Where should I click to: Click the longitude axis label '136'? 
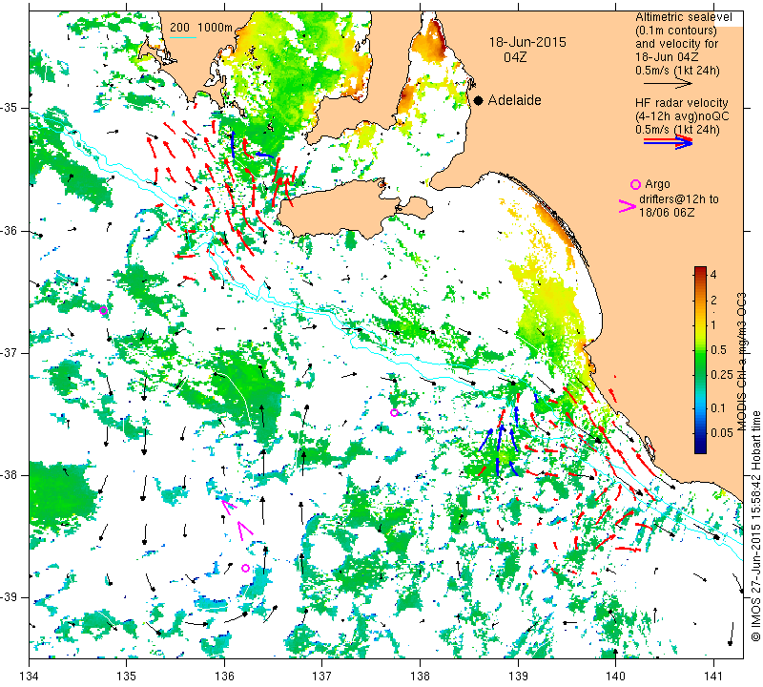[224, 677]
